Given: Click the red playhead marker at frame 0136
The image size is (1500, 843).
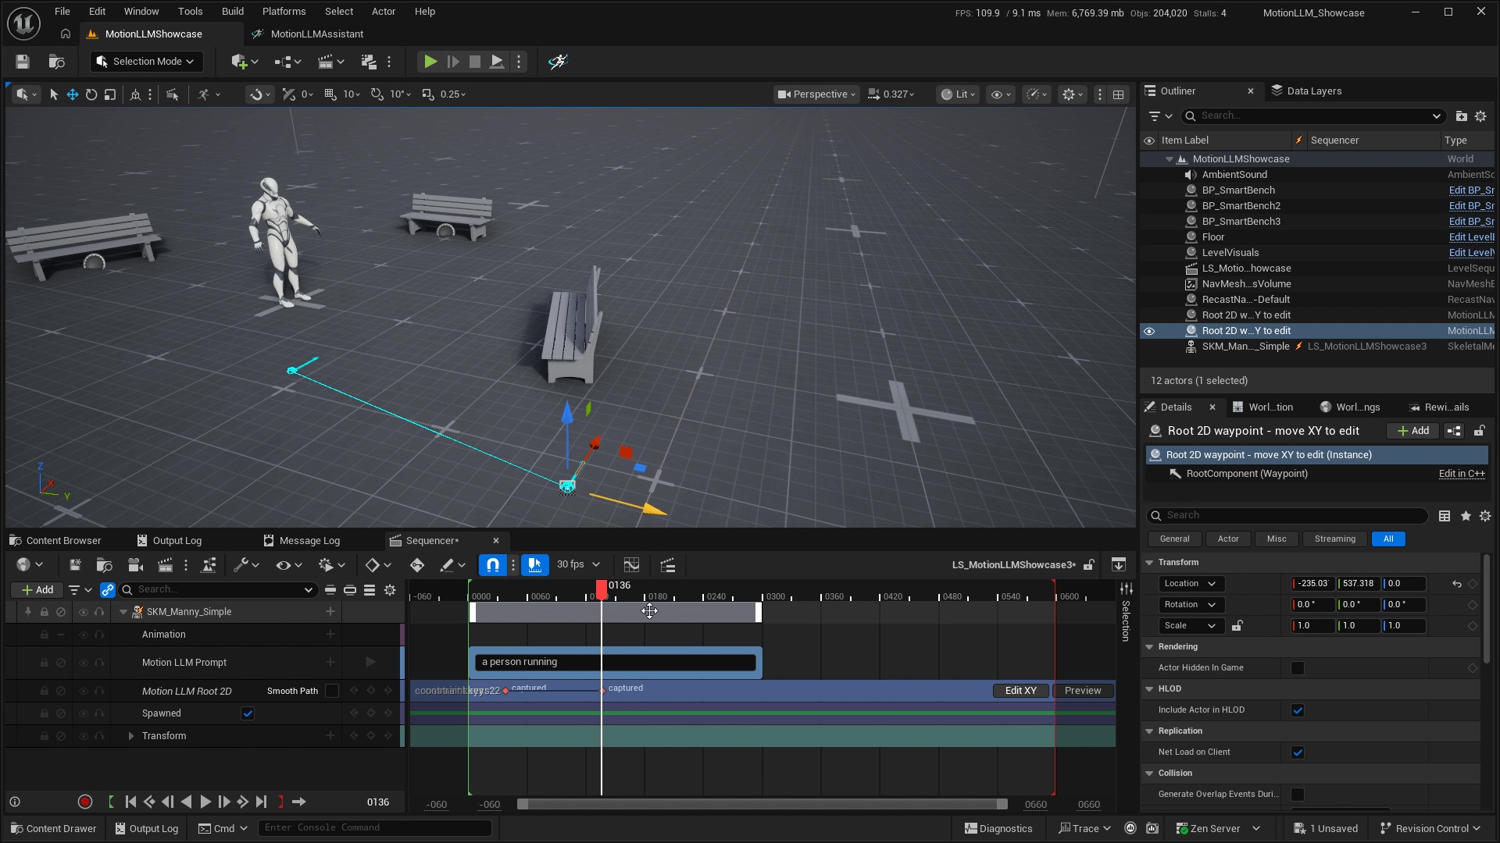Looking at the screenshot, I should coord(601,589).
